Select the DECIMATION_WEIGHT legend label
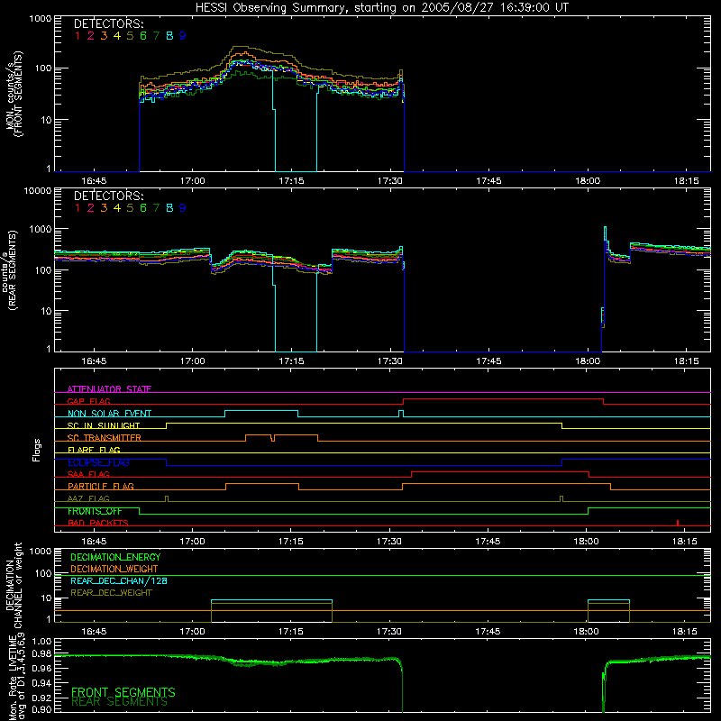This screenshot has height=721, width=721. tap(114, 570)
